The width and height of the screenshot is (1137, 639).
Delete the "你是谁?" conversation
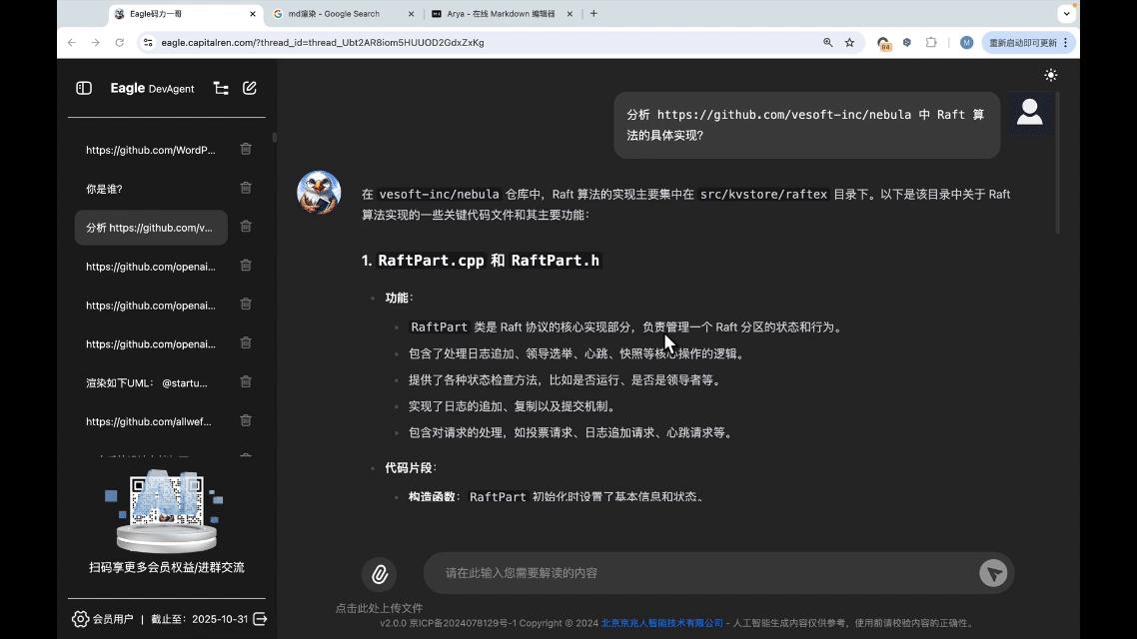(245, 188)
